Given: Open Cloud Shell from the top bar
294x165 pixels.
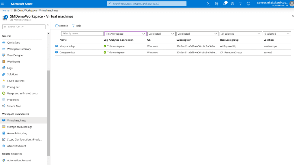Looking at the screenshot, I should pyautogui.click(x=209, y=4).
